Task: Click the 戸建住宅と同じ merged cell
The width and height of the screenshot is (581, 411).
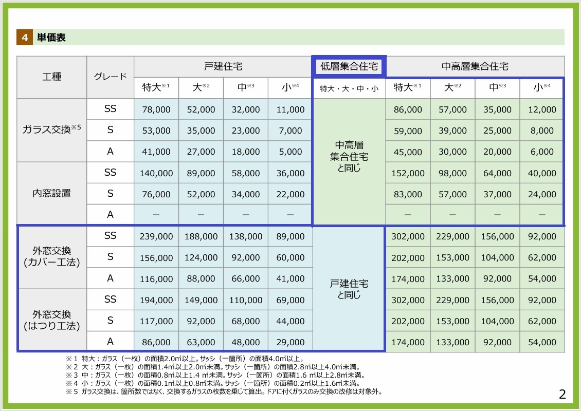Action: click(349, 289)
